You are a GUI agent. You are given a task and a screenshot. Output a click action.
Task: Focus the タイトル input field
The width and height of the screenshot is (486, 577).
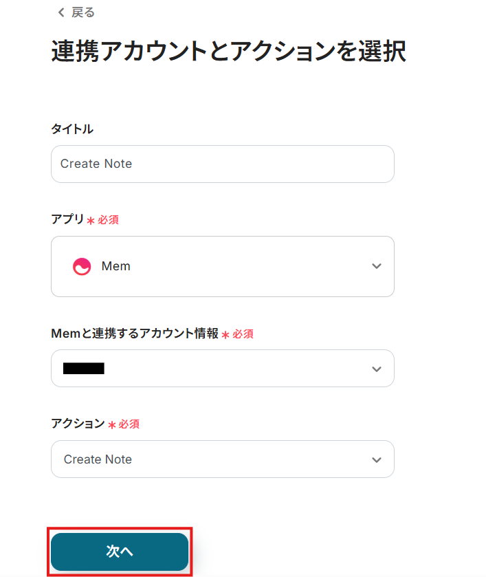[222, 164]
